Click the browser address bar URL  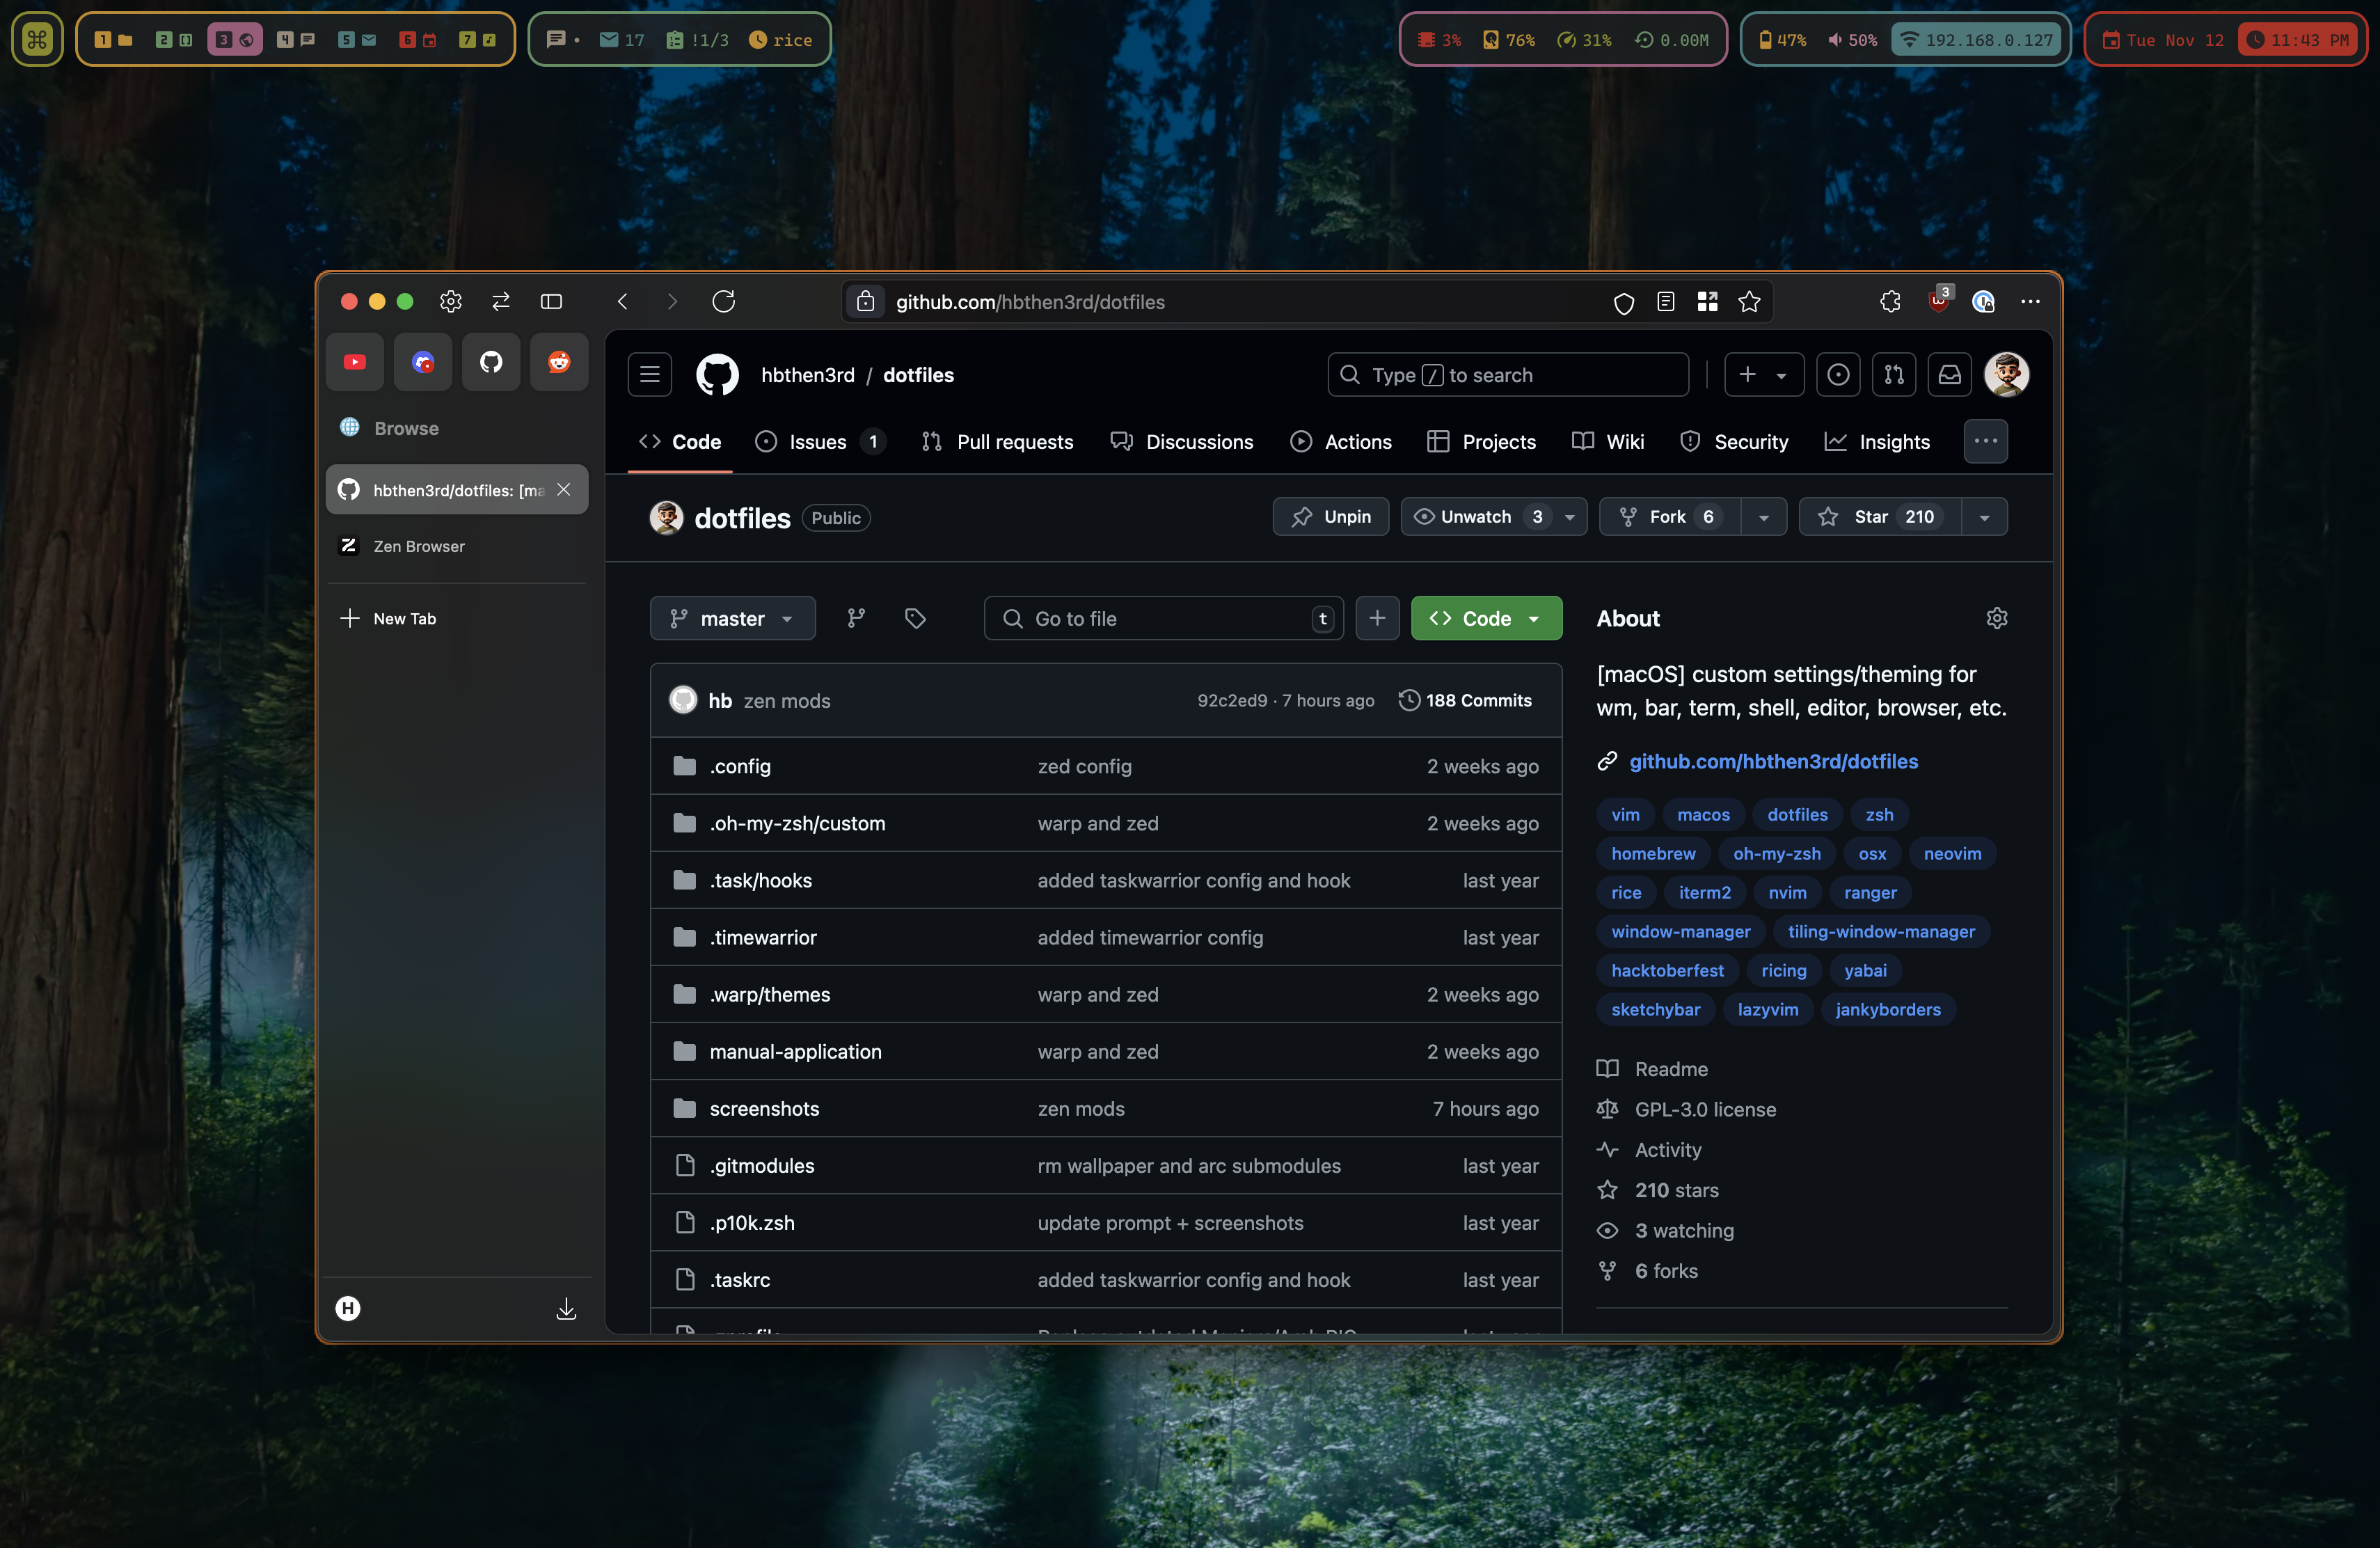tap(1030, 302)
